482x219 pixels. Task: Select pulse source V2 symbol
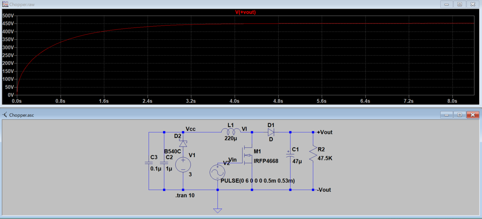coord(217,173)
